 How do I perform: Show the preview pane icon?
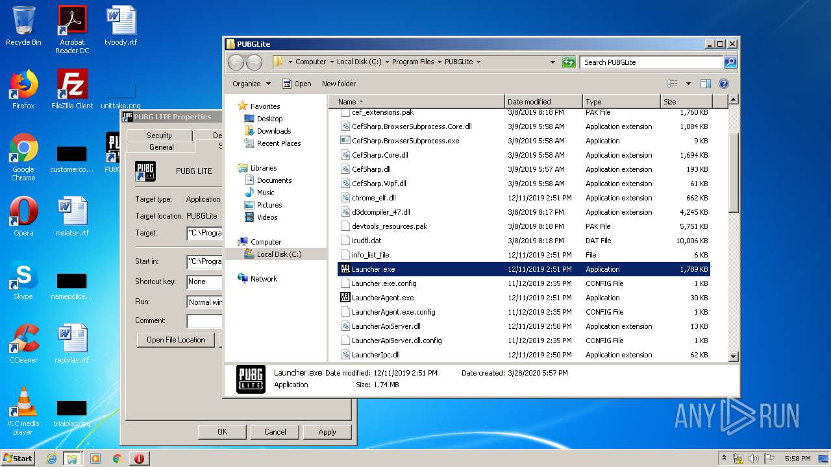706,84
